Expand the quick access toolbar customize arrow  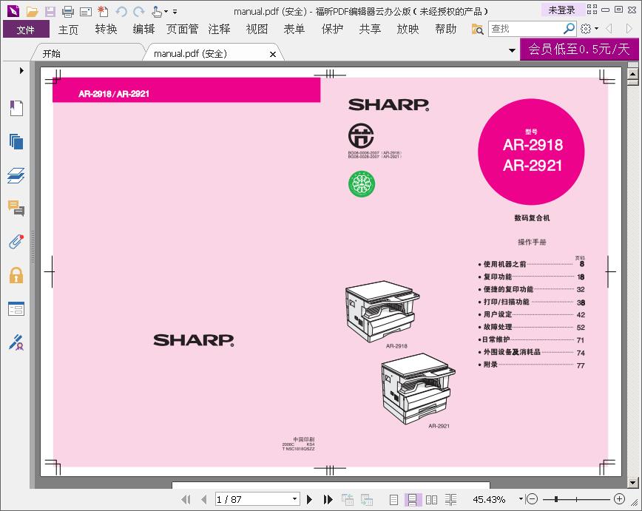(x=175, y=12)
